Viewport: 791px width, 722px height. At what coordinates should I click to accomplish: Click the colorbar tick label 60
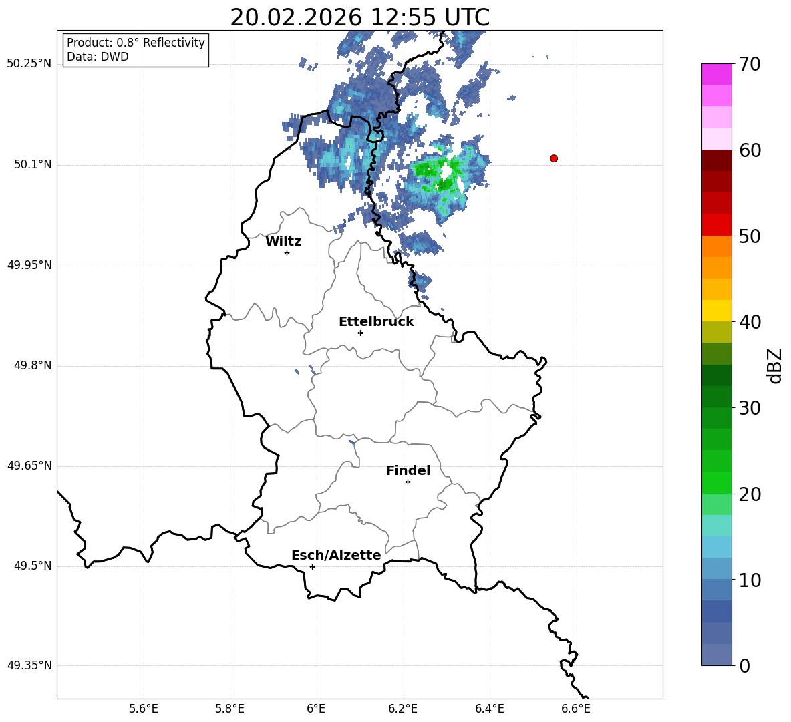point(750,150)
